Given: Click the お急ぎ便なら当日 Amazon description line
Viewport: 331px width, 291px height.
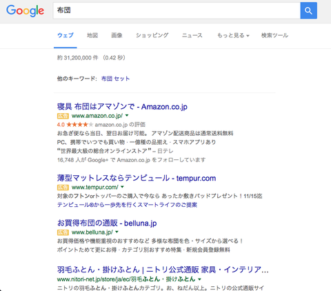Looking at the screenshot, I should click(x=145, y=133).
